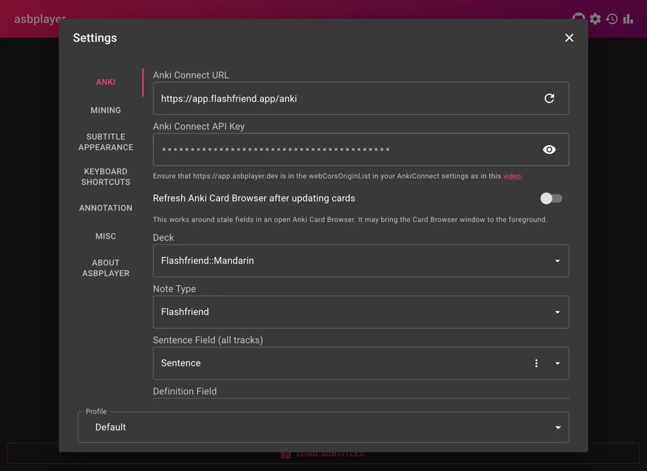Click the Load Subtitles button behind dialog
Screen dimensions: 647x471
[323, 454]
